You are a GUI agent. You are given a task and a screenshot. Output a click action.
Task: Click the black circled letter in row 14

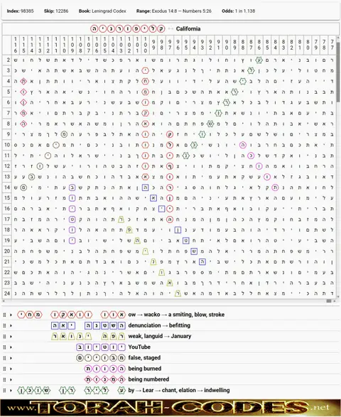(23, 188)
